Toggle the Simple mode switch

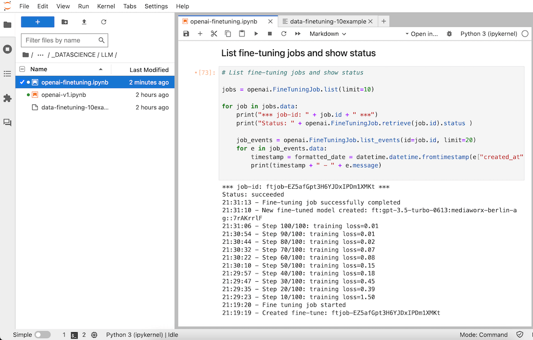[x=42, y=335]
